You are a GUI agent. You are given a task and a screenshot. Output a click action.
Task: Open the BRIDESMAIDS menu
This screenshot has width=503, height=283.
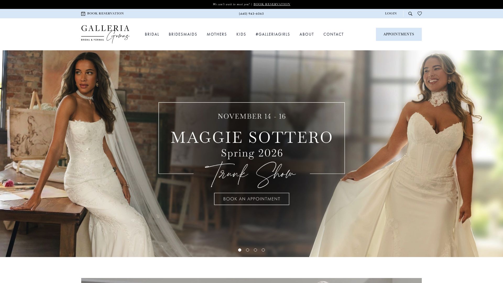(183, 34)
